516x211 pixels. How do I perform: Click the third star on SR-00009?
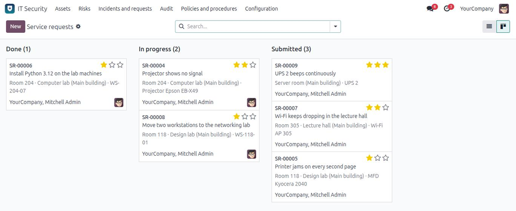click(x=386, y=65)
